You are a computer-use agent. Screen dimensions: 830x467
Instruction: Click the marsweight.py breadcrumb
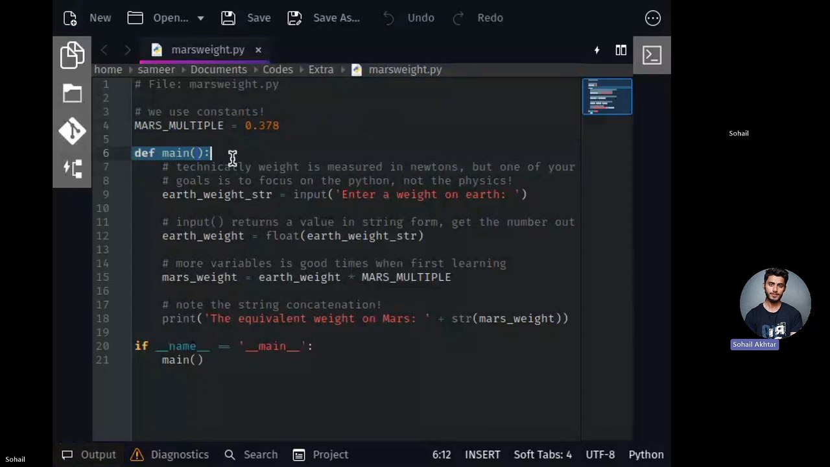[396, 69]
